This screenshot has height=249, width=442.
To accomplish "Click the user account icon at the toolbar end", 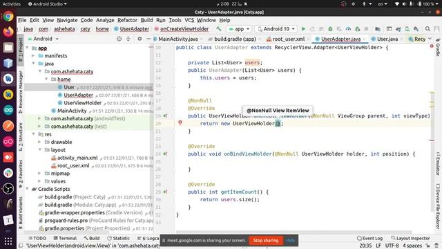I will click(436, 29).
